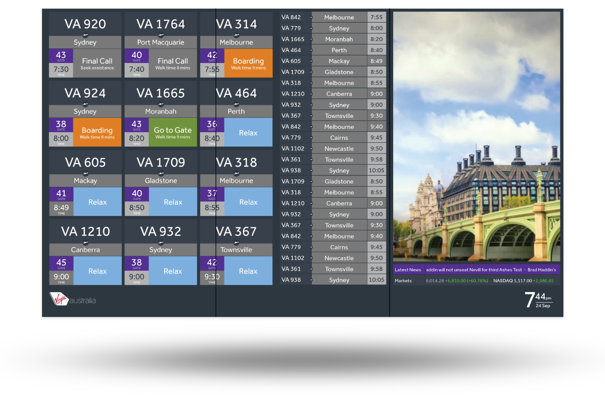Click the plane icon under VA 1709 tile heading

(161, 174)
